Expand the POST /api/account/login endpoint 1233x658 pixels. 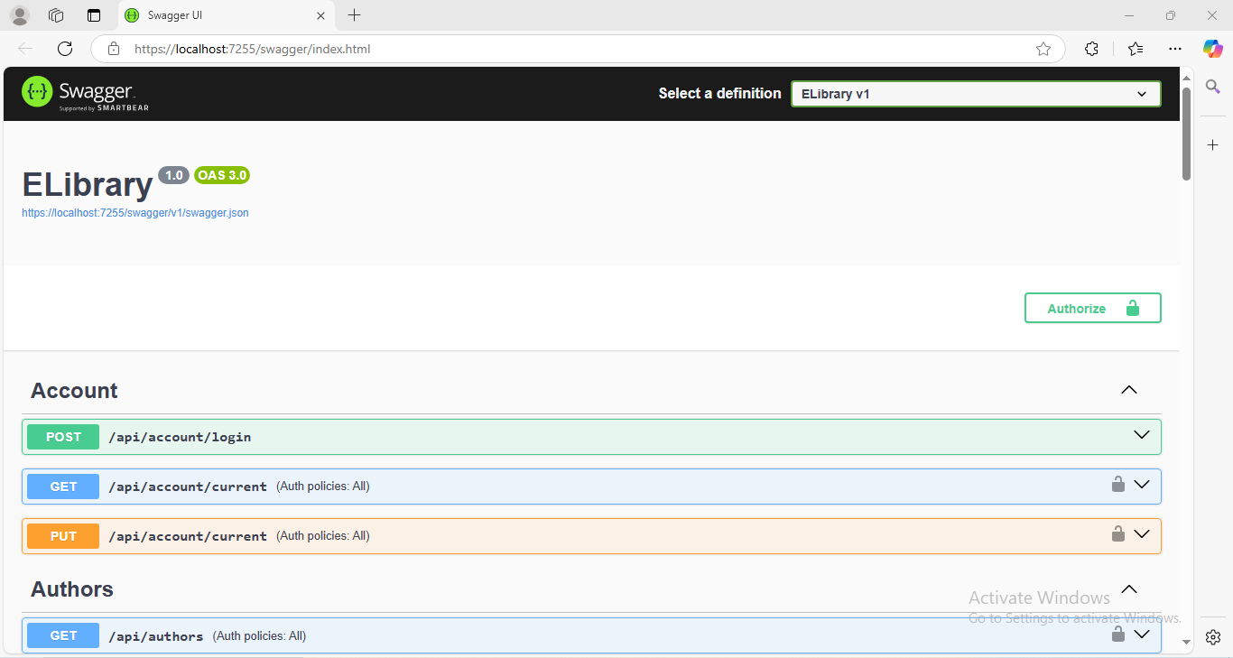click(x=1140, y=436)
